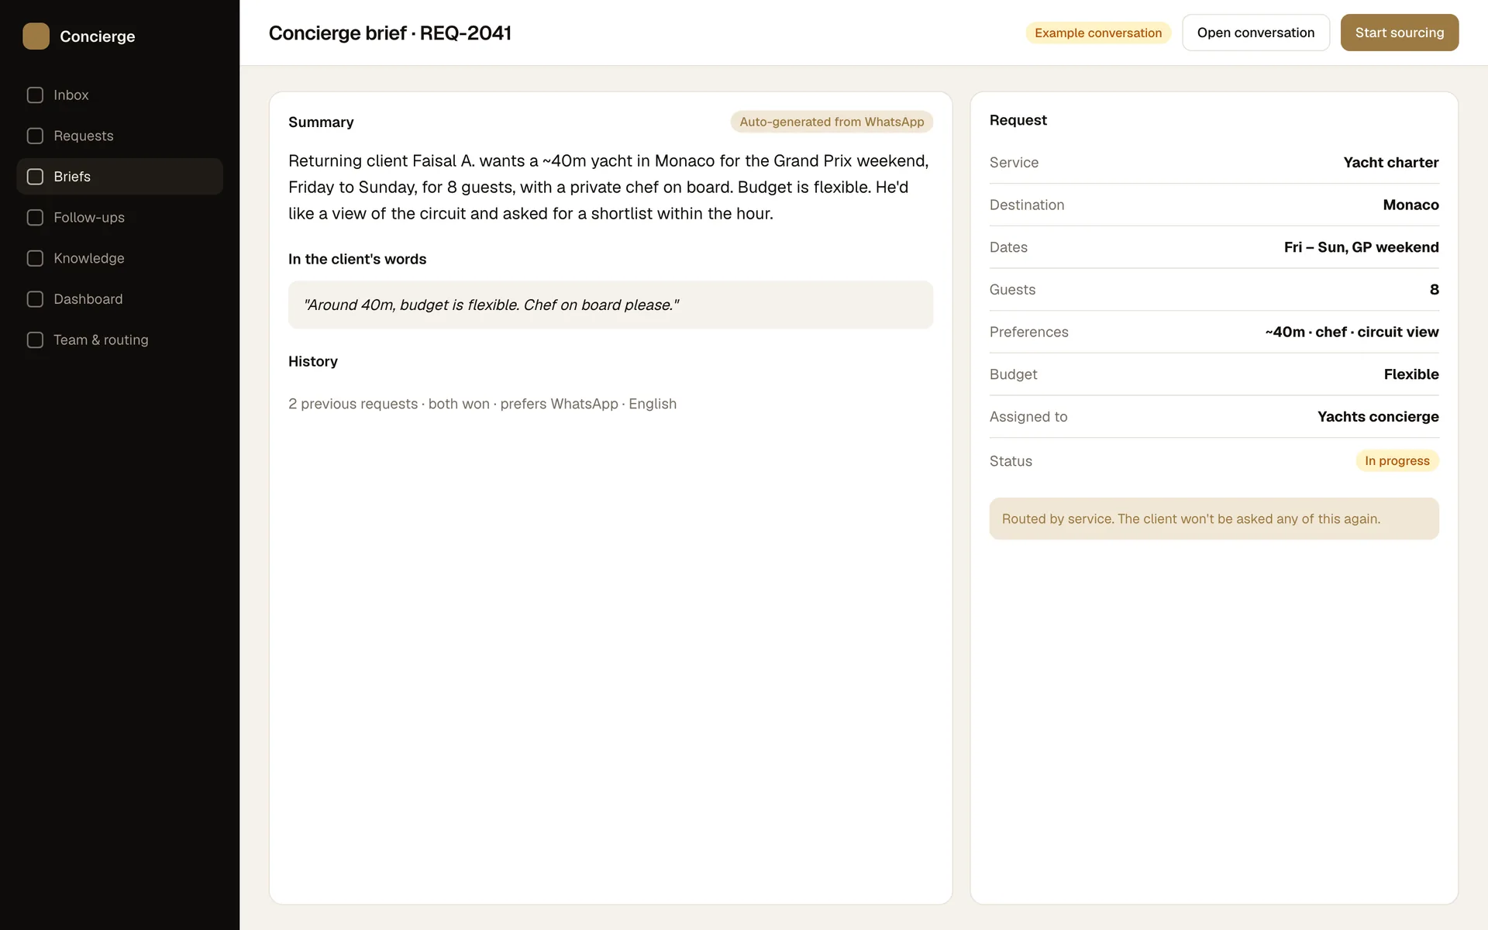
Task: Click the Start sourcing button
Action: pyautogui.click(x=1399, y=33)
